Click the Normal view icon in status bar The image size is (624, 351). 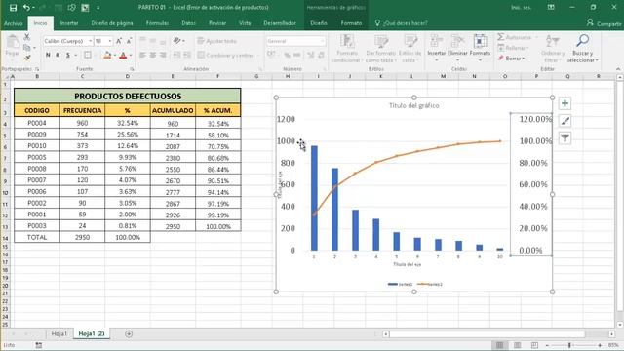[499, 345]
